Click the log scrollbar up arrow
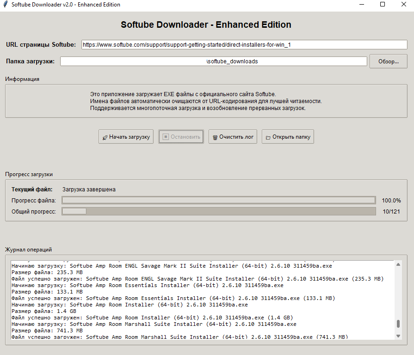The height and width of the screenshot is (355, 414). (x=398, y=264)
